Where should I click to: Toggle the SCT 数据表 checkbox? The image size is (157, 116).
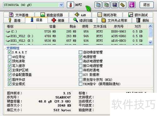click(80, 75)
